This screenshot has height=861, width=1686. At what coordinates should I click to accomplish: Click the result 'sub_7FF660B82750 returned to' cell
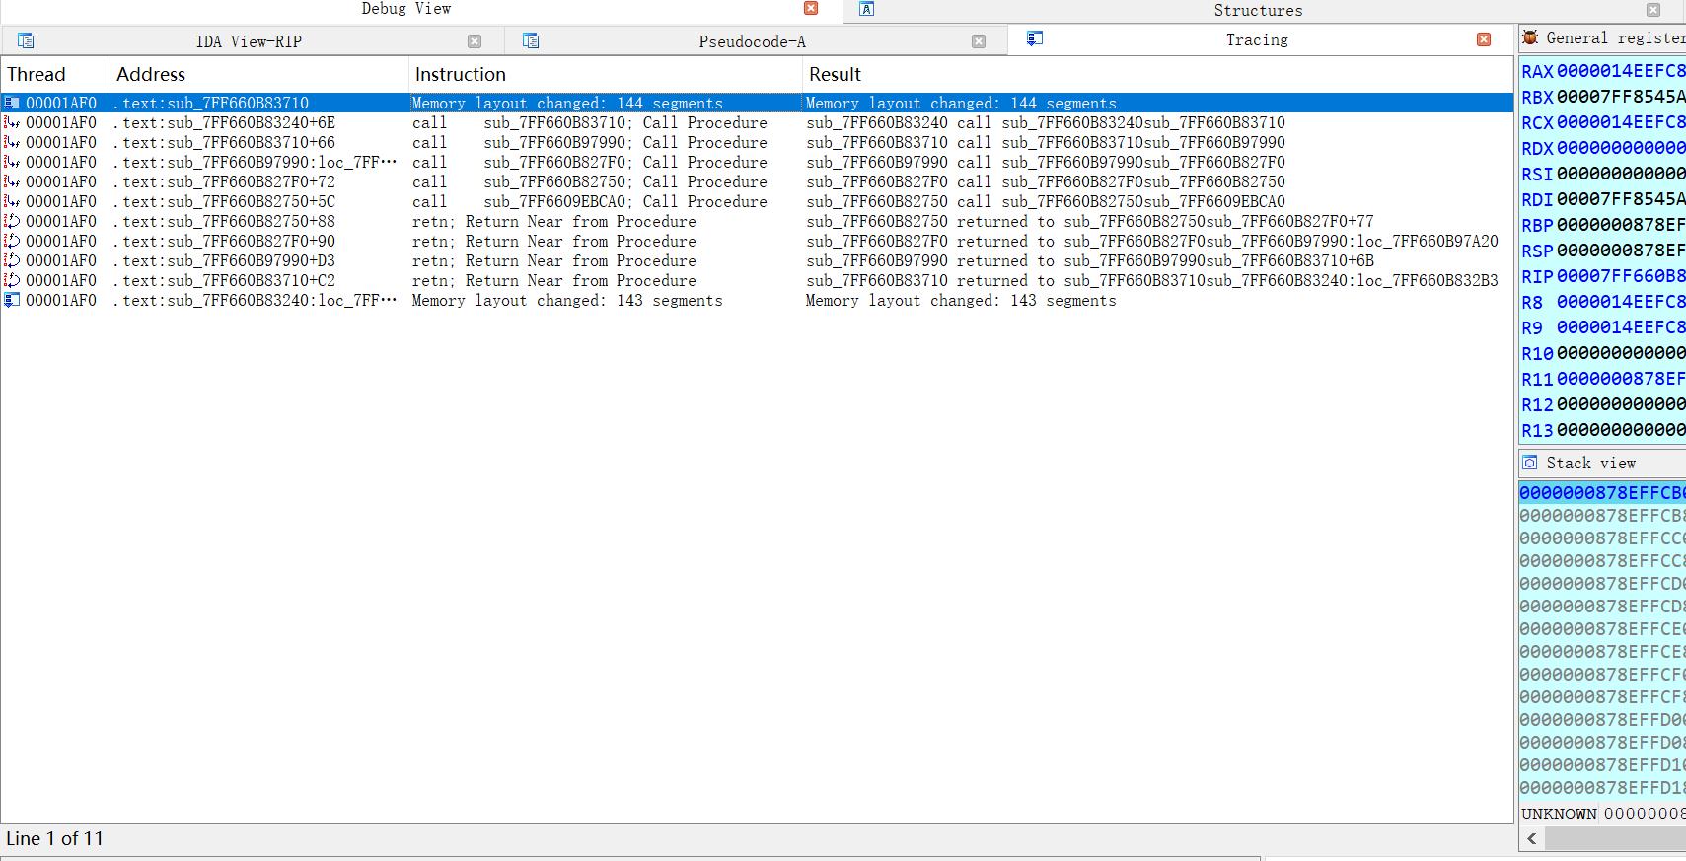(x=1089, y=222)
